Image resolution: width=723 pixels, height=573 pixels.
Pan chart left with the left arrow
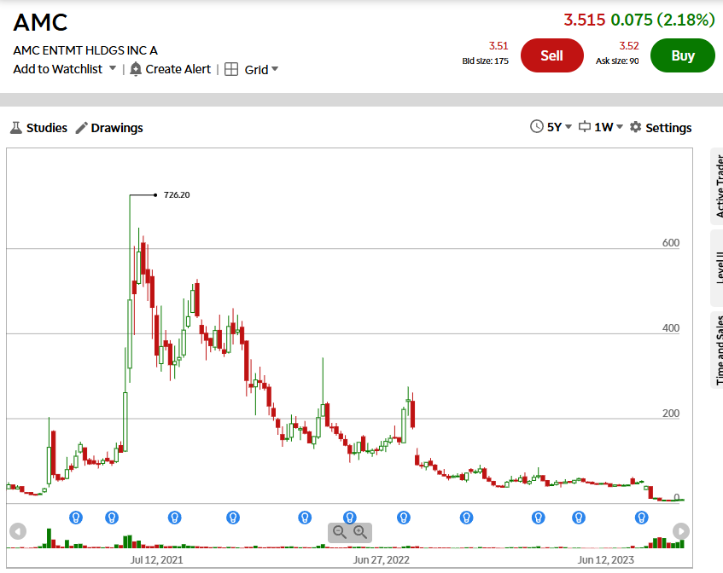pos(18,531)
